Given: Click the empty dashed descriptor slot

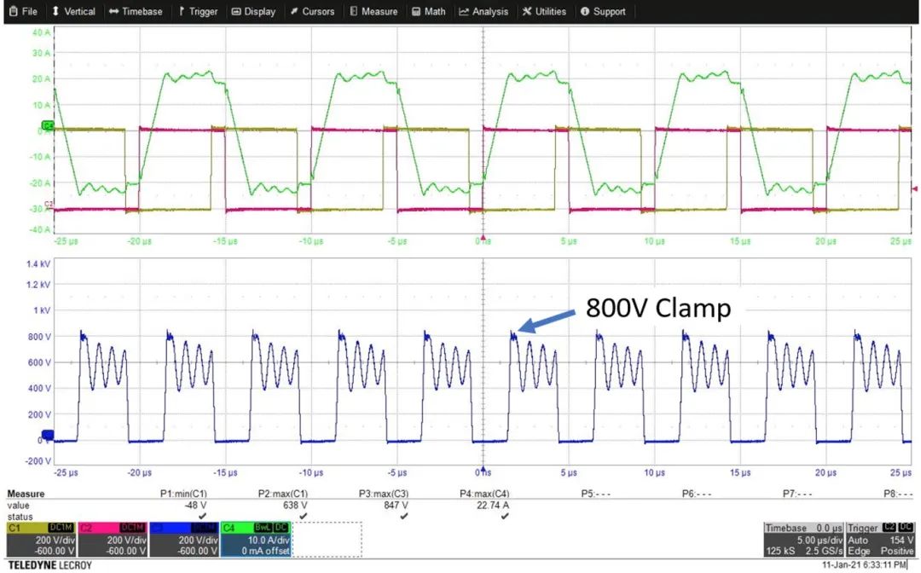Looking at the screenshot, I should point(327,540).
